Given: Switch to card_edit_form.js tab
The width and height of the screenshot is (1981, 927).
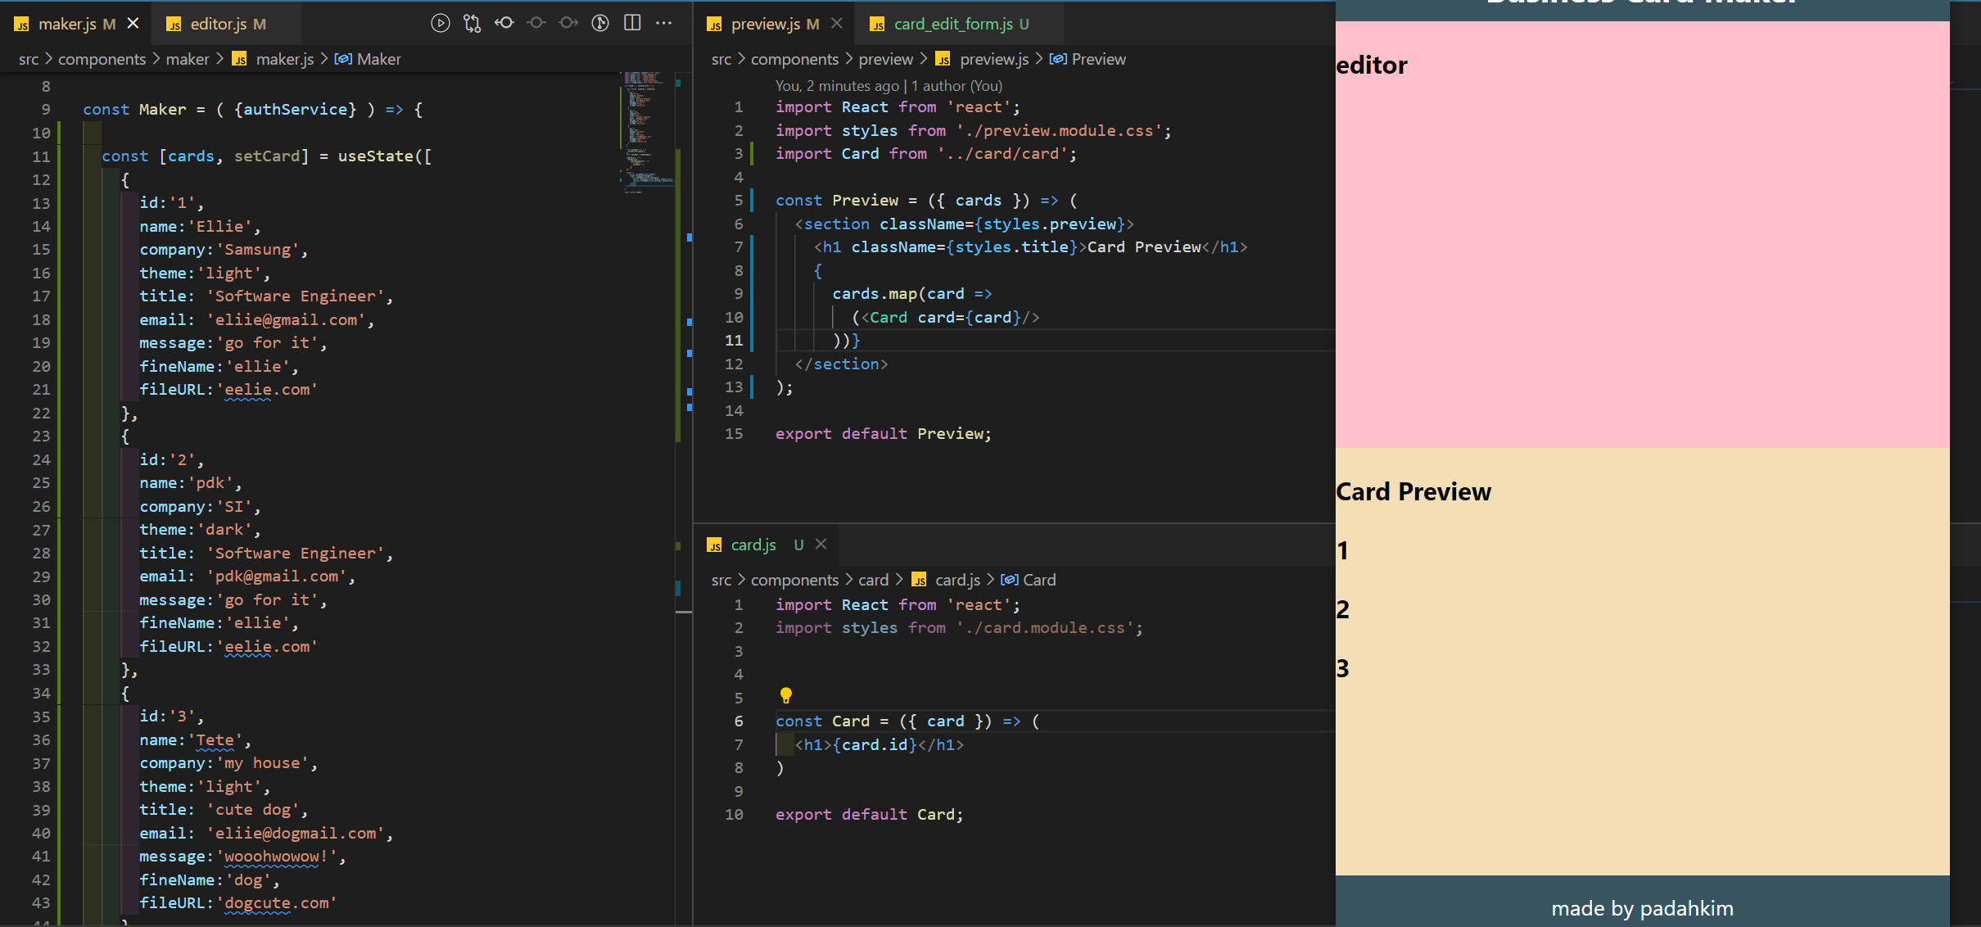Looking at the screenshot, I should [x=952, y=24].
